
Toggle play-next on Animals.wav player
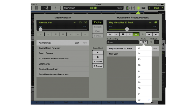tap(75, 22)
